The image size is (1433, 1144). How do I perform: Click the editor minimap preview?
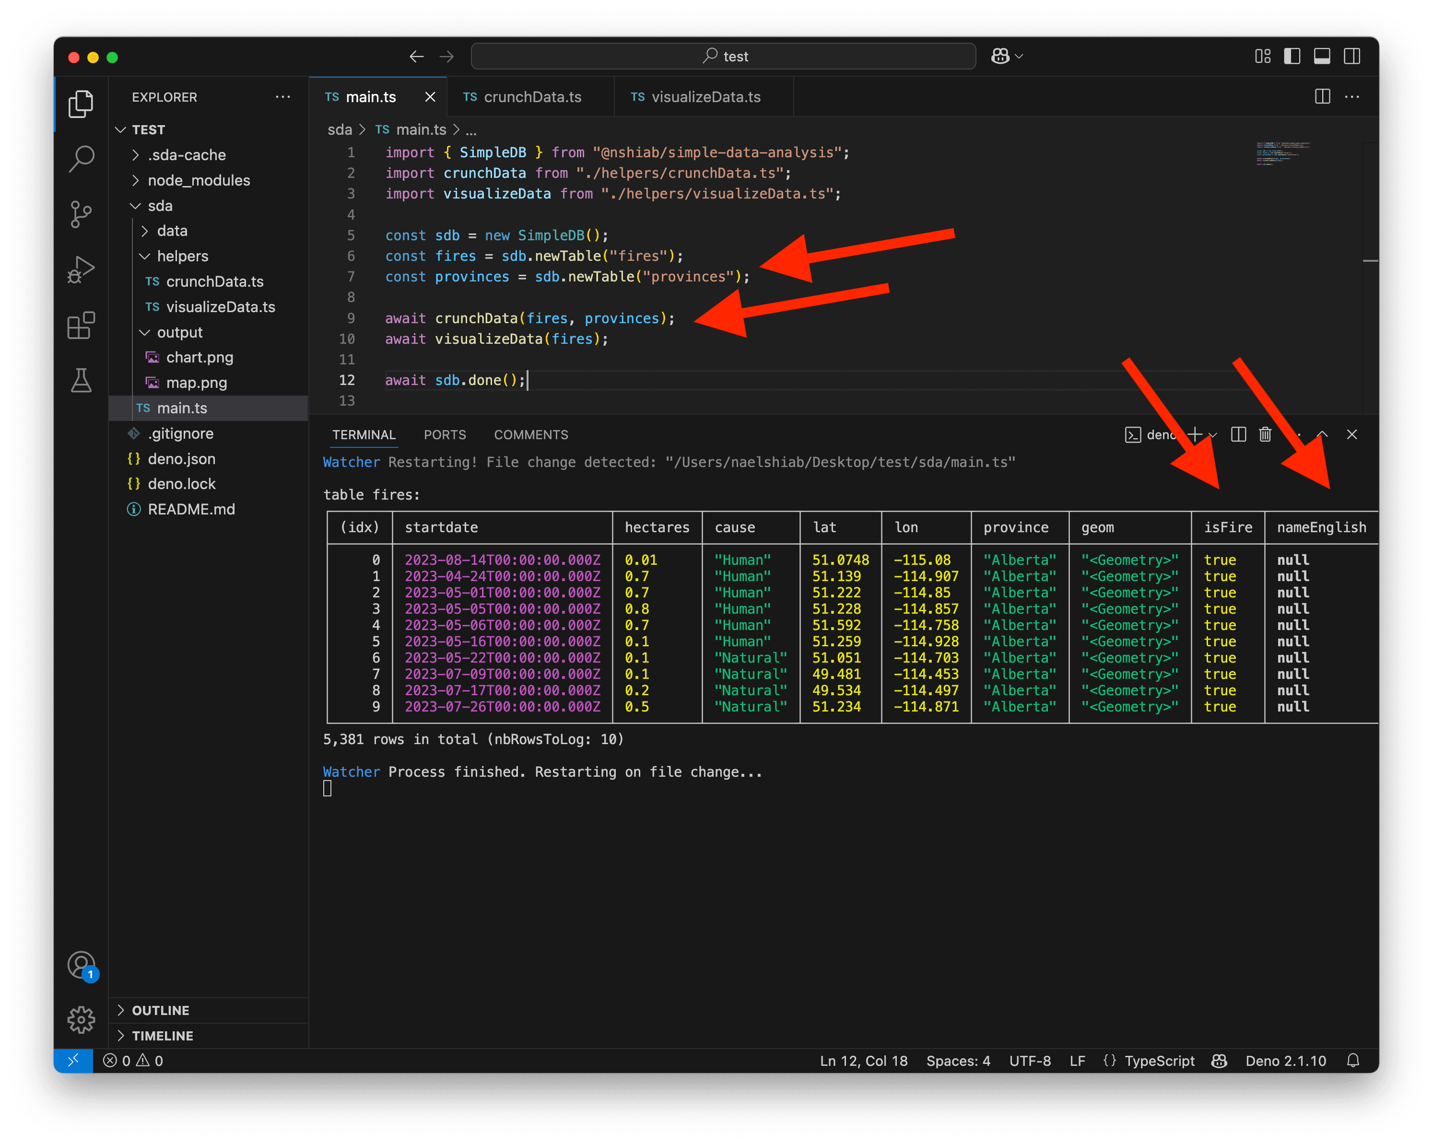1283,154
